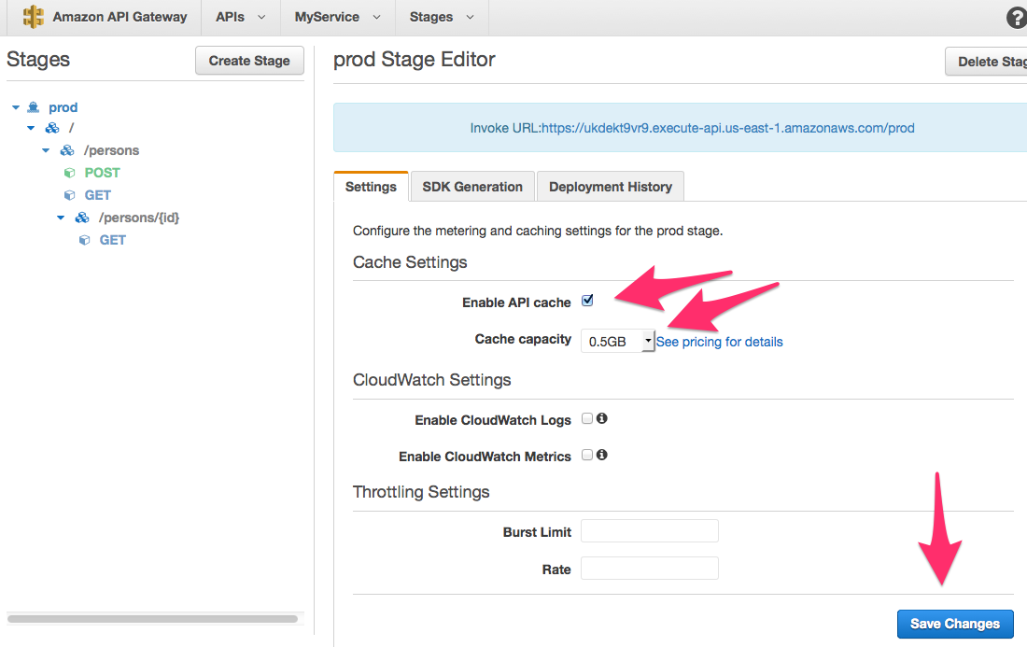Click the green POST method cube icon

[69, 173]
